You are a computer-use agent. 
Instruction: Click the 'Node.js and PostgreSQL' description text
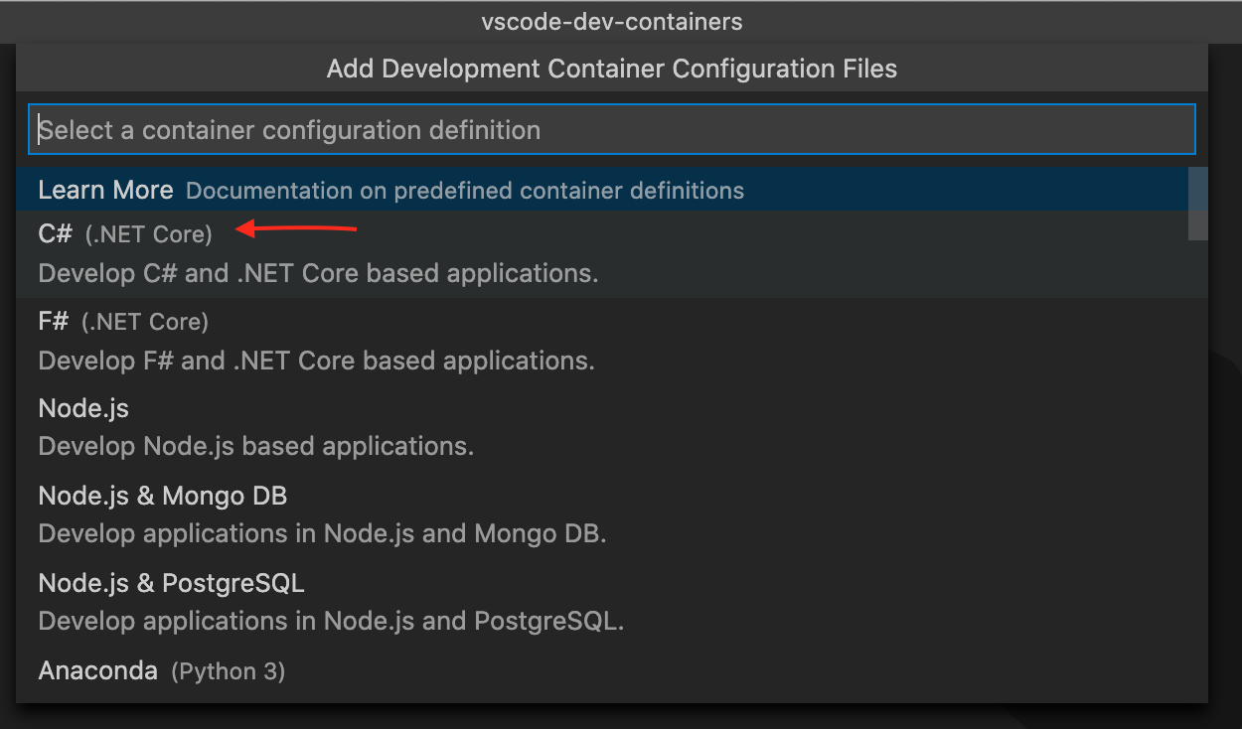coord(331,622)
